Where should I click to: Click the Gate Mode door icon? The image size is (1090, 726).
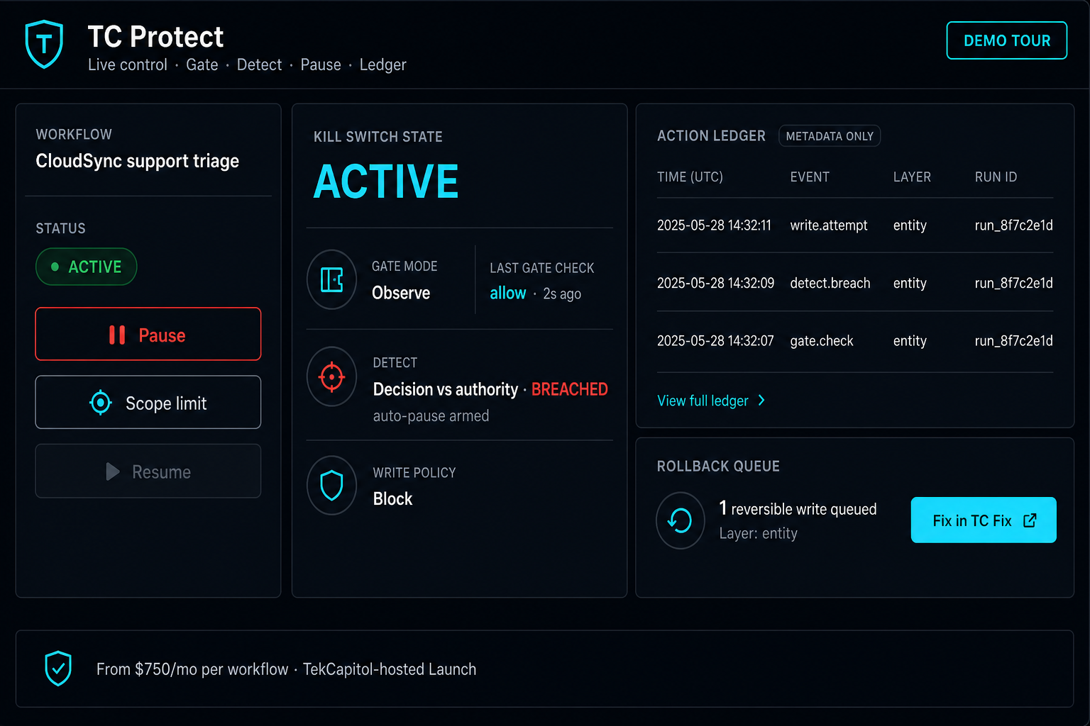point(331,279)
